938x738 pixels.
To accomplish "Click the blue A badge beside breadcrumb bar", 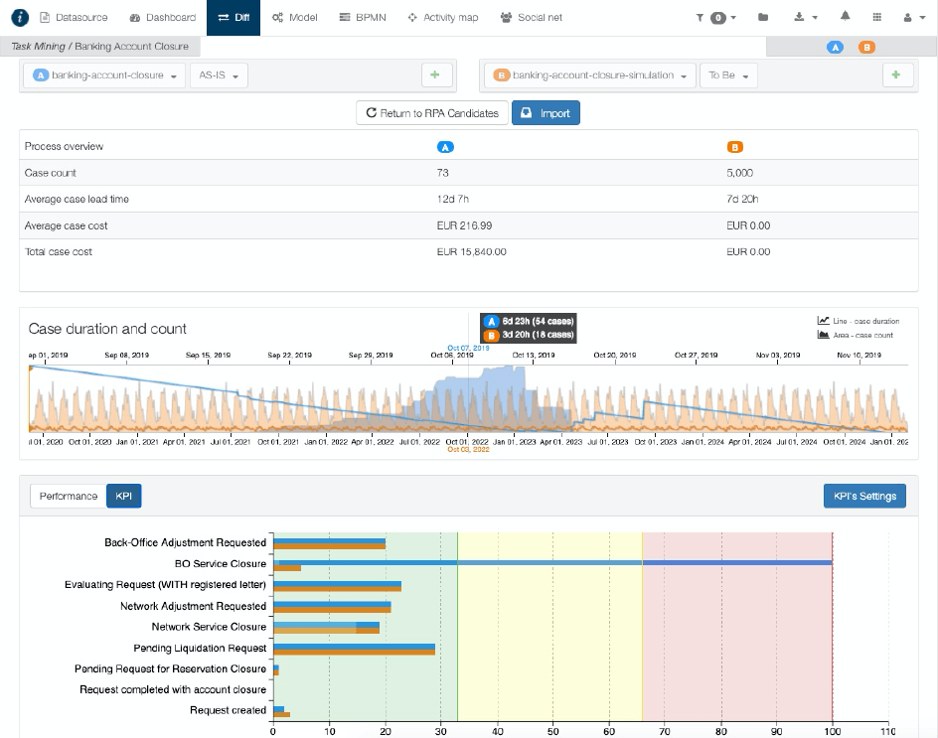I will click(x=835, y=48).
